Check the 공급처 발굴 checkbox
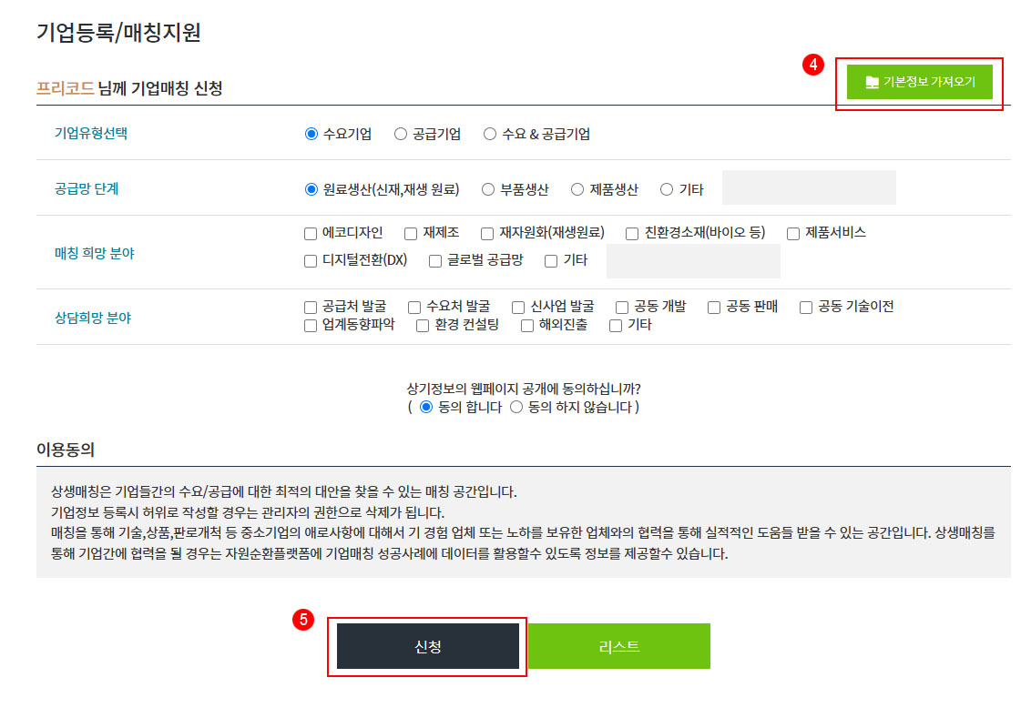The image size is (1031, 728). (311, 307)
